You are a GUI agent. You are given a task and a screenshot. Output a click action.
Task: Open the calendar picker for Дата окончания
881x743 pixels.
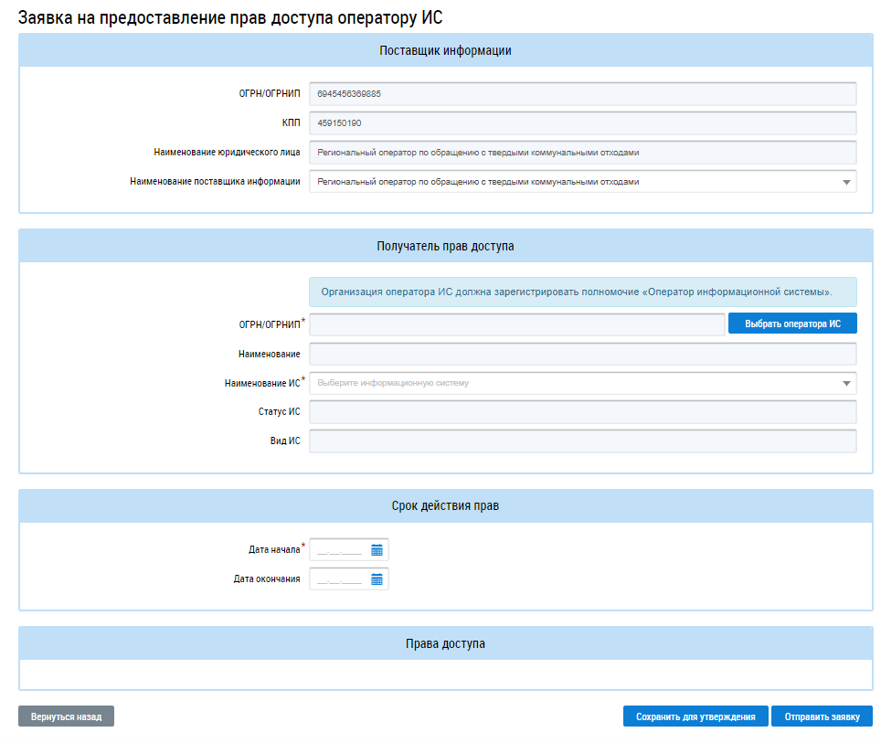pos(377,579)
